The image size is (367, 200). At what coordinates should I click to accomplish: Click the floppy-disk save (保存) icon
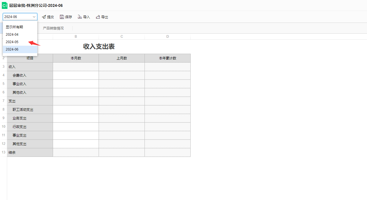click(x=62, y=17)
